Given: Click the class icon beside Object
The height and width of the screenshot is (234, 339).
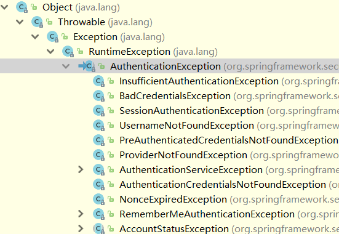Looking at the screenshot, I should point(22,7).
